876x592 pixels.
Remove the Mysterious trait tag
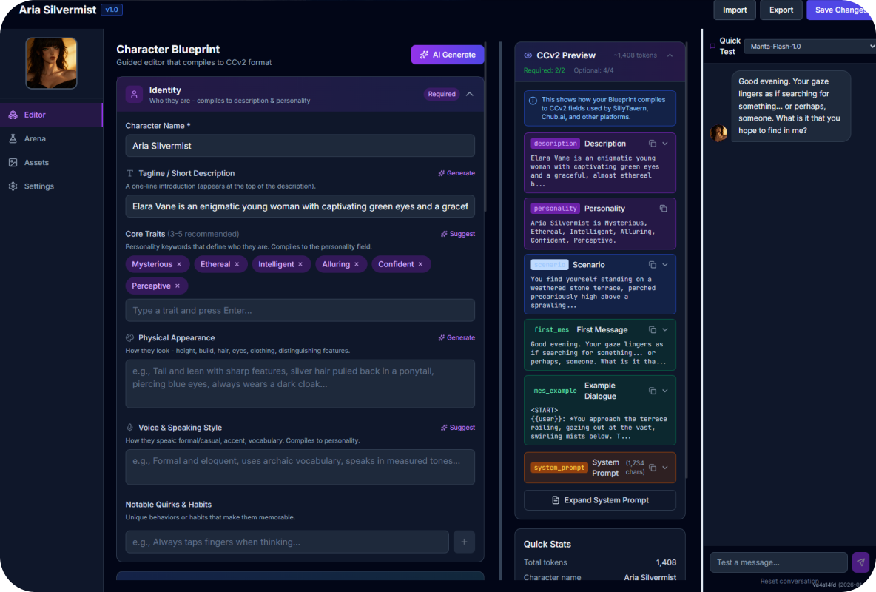coord(179,264)
